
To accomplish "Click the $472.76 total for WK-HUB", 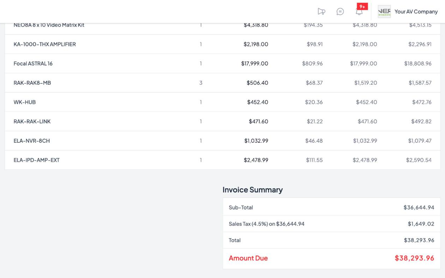I will (x=422, y=102).
